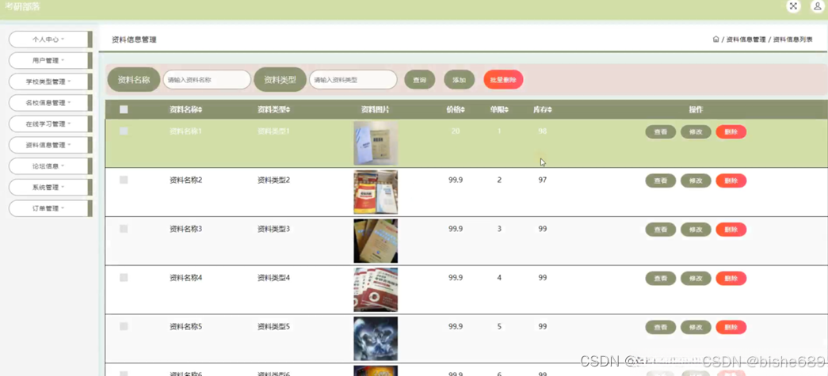Viewport: 828px width, 376px height.
Task: Click 查看 for 资料名称5 row
Action: coord(661,327)
